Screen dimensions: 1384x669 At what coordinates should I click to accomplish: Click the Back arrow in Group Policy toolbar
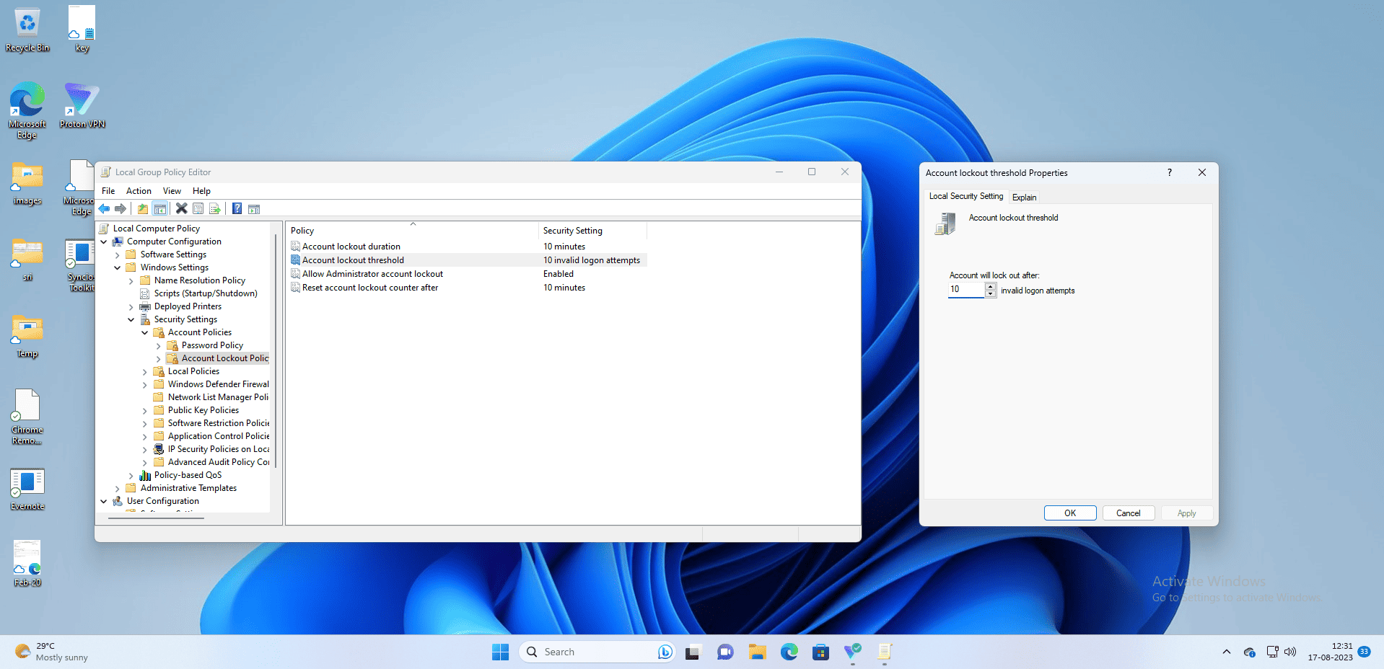(105, 209)
